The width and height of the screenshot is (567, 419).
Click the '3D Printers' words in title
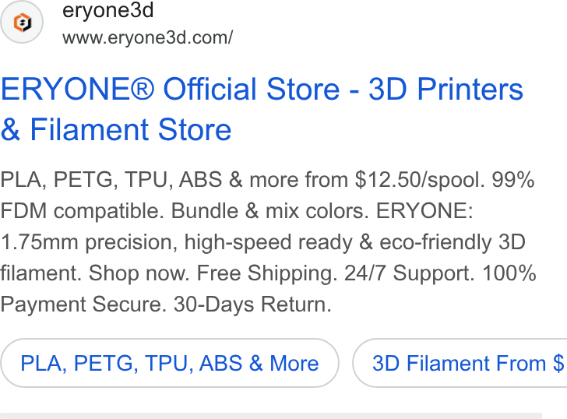tap(445, 89)
